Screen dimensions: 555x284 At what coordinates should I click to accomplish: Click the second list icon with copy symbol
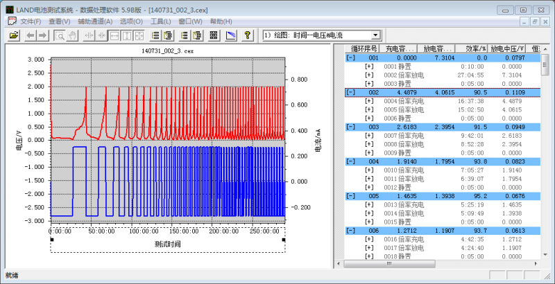coord(167,35)
